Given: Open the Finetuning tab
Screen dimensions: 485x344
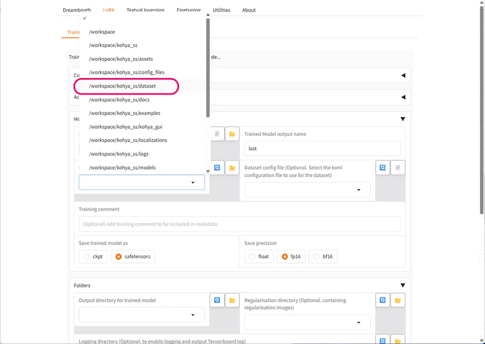Looking at the screenshot, I should 189,10.
